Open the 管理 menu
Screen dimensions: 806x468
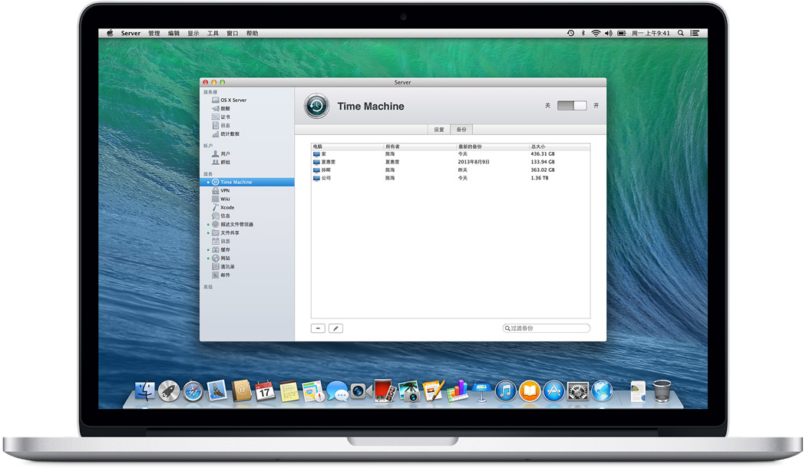point(154,34)
